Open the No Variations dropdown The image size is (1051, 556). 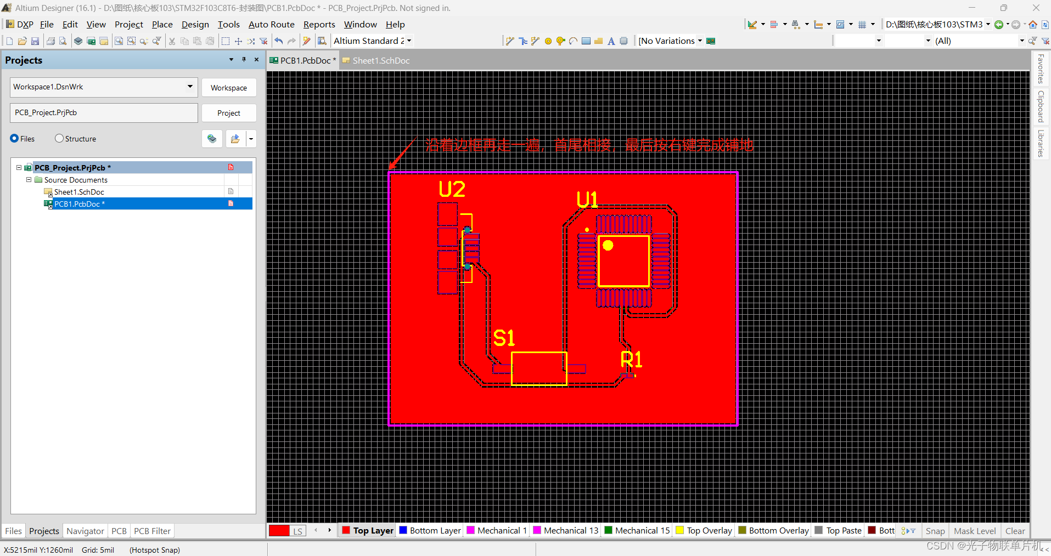point(700,41)
